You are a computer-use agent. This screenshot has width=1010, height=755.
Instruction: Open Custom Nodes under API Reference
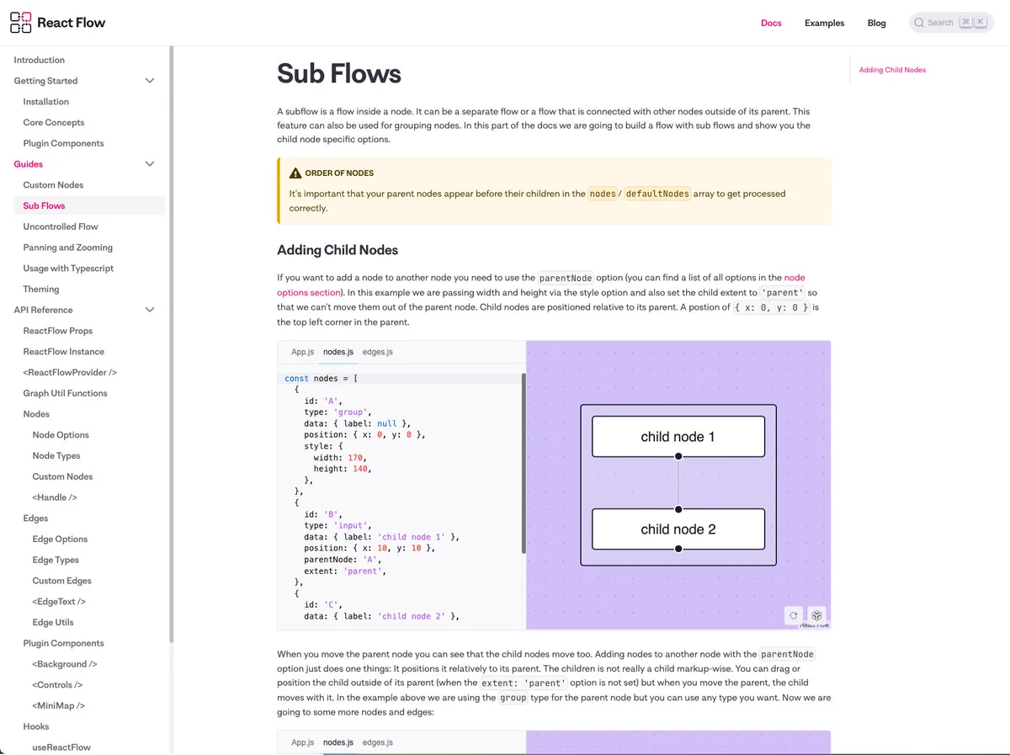pyautogui.click(x=62, y=476)
